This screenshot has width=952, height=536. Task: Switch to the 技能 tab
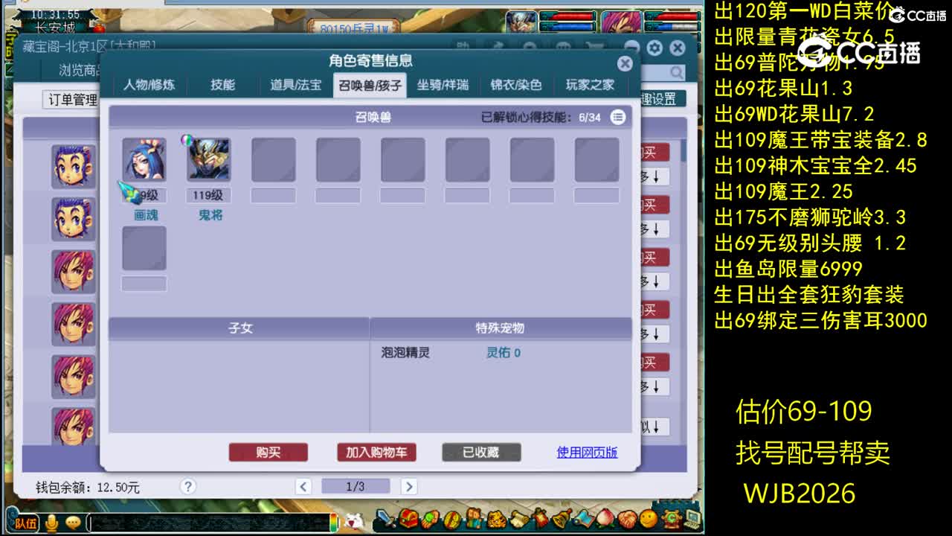[x=222, y=85]
